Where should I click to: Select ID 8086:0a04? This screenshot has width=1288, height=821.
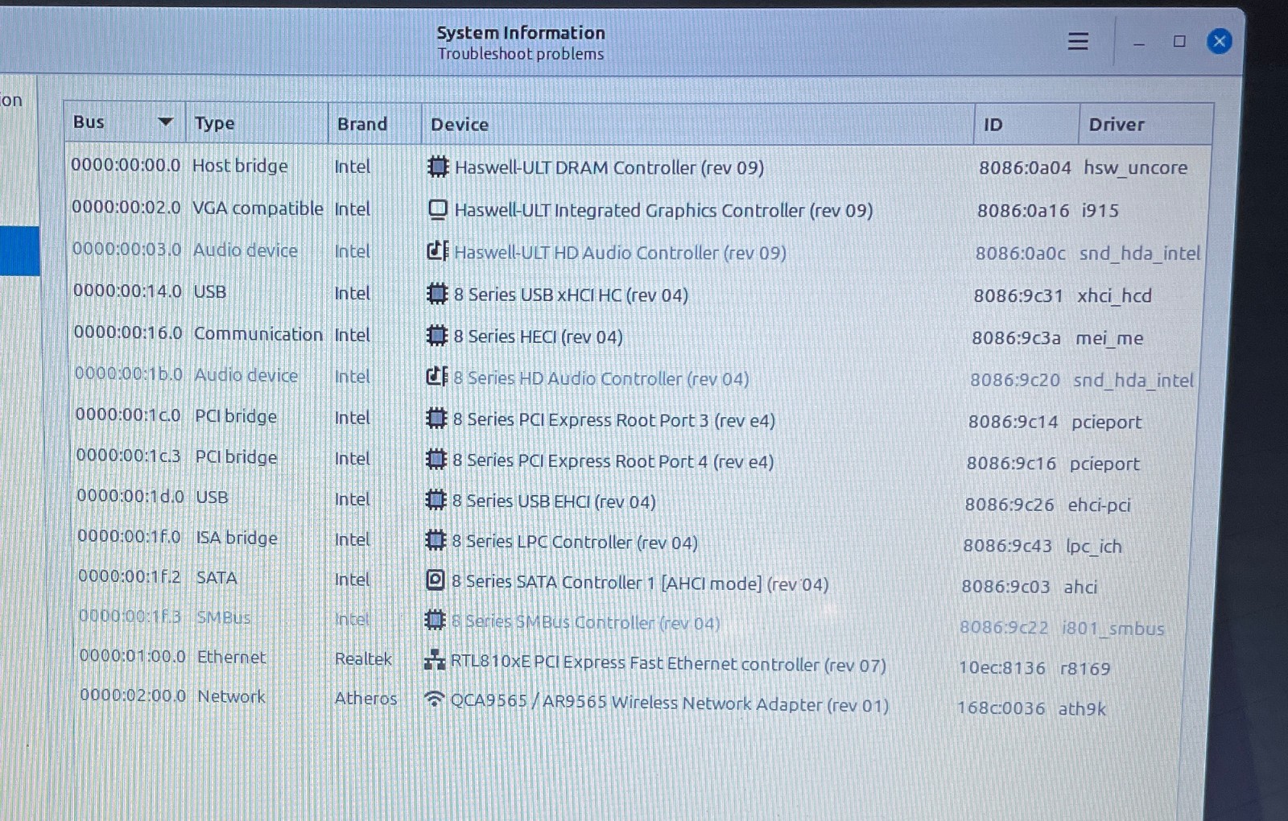tap(1025, 167)
